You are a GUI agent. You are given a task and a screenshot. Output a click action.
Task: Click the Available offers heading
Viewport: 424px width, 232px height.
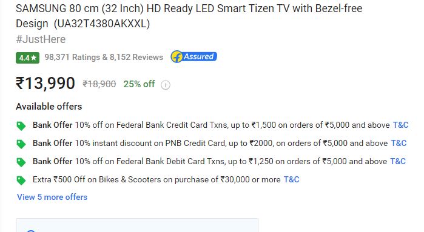pos(49,107)
